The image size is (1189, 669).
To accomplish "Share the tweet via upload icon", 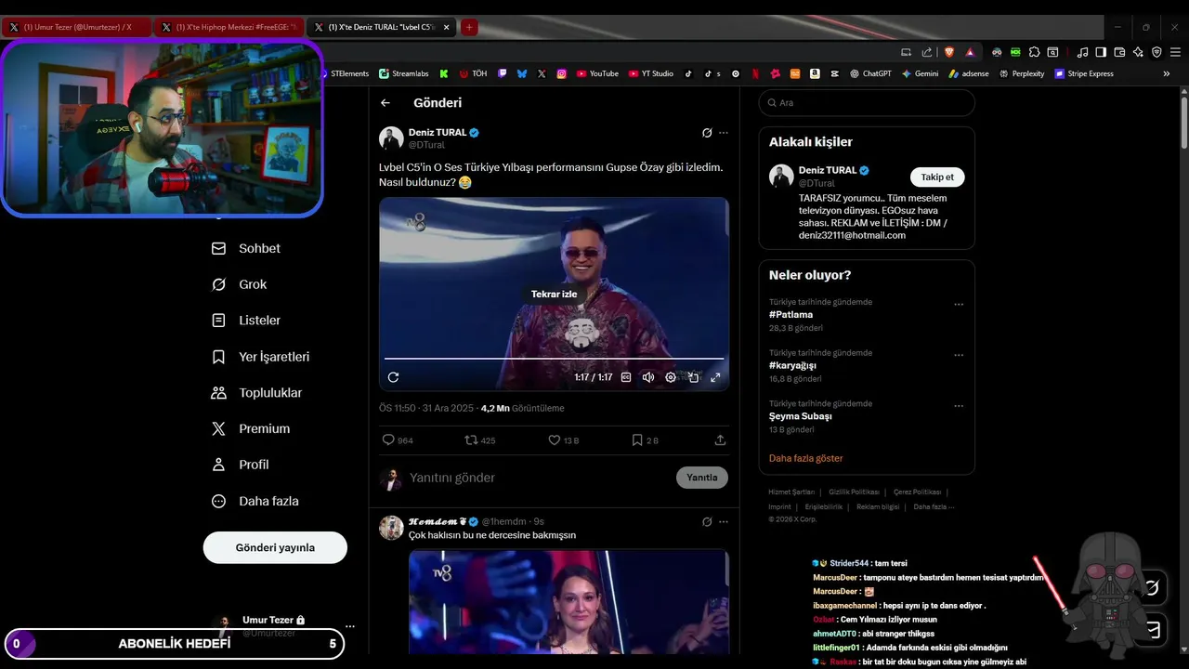I will tap(720, 440).
